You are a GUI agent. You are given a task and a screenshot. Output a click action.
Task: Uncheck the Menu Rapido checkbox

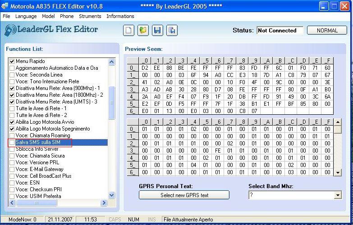click(x=12, y=61)
